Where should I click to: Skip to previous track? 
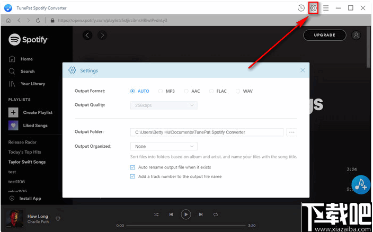point(171,215)
